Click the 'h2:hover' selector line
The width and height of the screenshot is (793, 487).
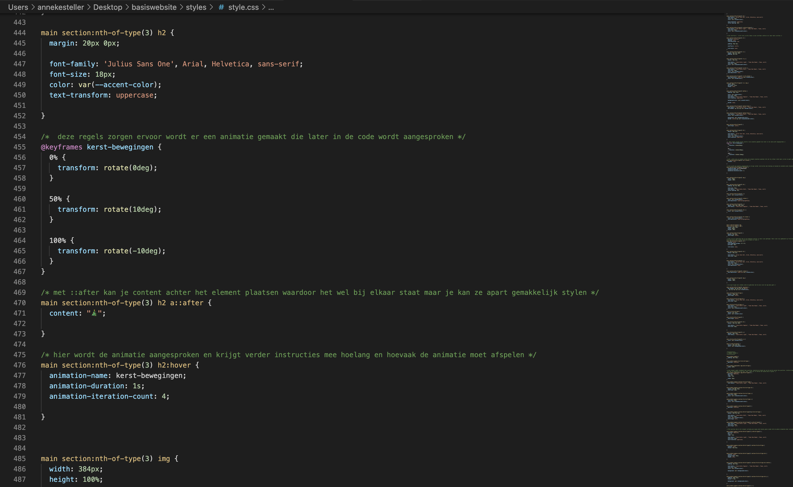[120, 365]
